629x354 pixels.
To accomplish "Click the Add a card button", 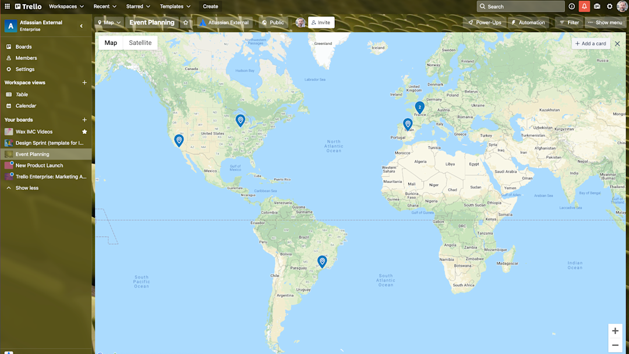I will point(590,43).
